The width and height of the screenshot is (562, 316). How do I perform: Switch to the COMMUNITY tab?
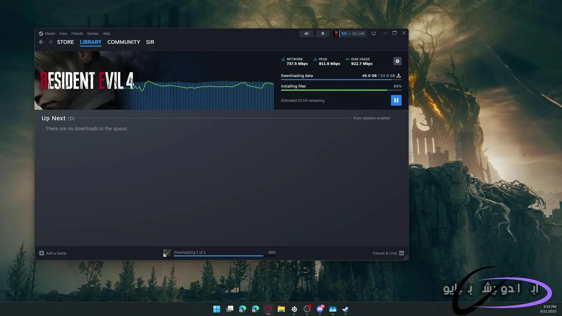pyautogui.click(x=124, y=42)
